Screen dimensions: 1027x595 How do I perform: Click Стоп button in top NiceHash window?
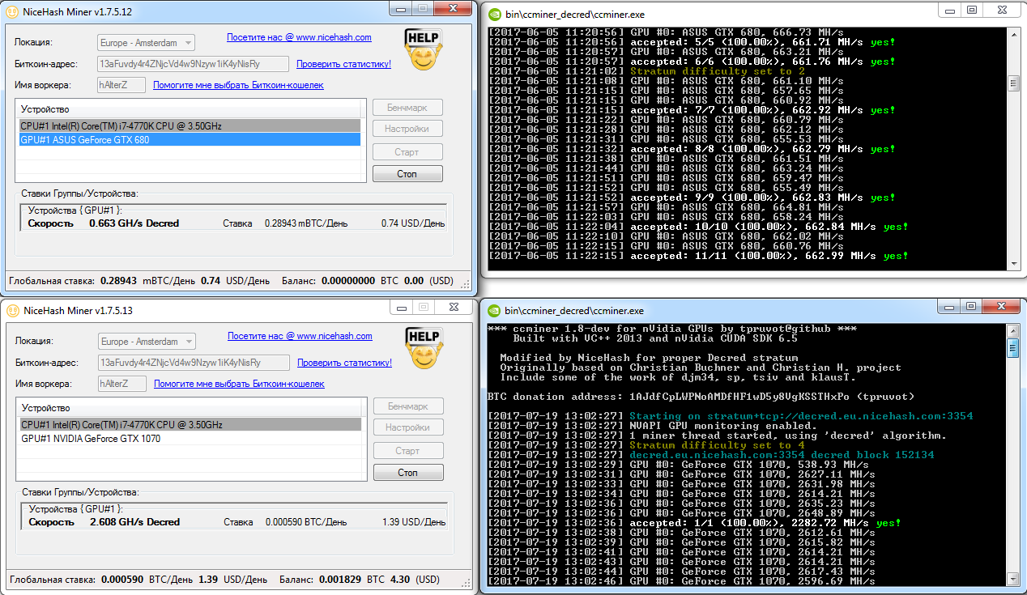click(407, 174)
